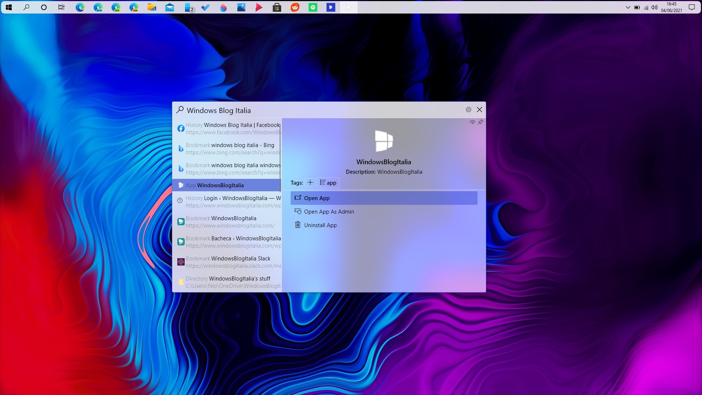Click Bing icon of 'windows blog italia - Bing' result
This screenshot has height=395, width=702.
pos(181,148)
